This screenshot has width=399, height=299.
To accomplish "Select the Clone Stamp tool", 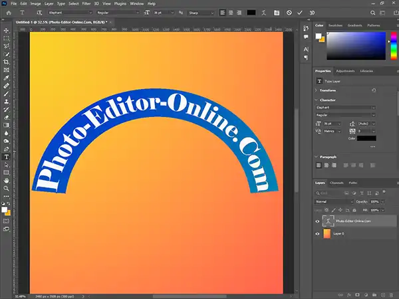I will click(x=7, y=102).
